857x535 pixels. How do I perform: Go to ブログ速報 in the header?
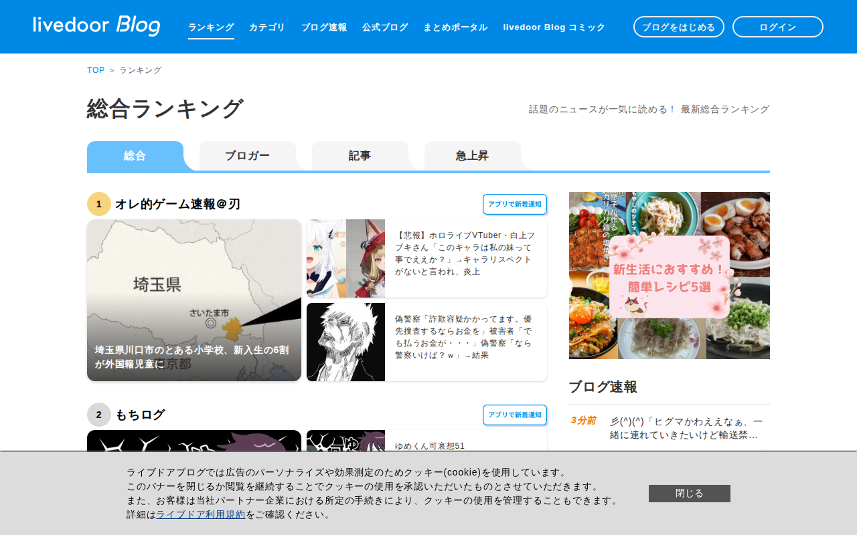tap(324, 27)
